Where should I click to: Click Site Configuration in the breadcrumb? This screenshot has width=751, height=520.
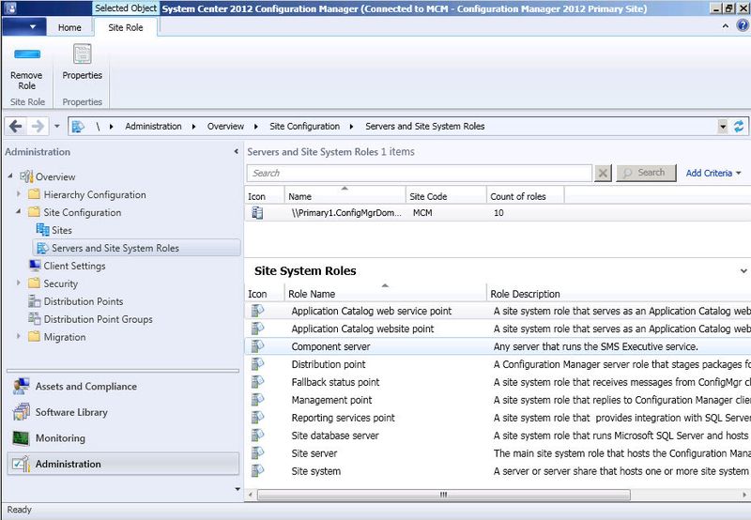point(304,127)
